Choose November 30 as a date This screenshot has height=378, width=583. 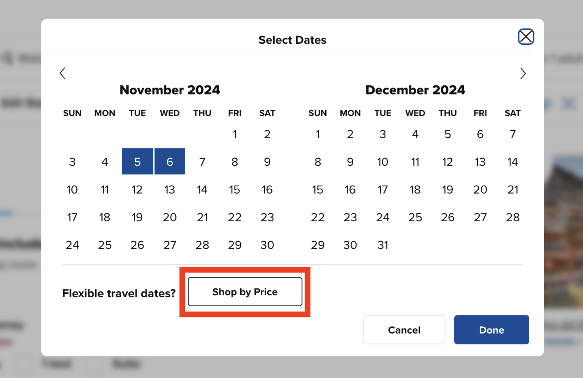(267, 245)
